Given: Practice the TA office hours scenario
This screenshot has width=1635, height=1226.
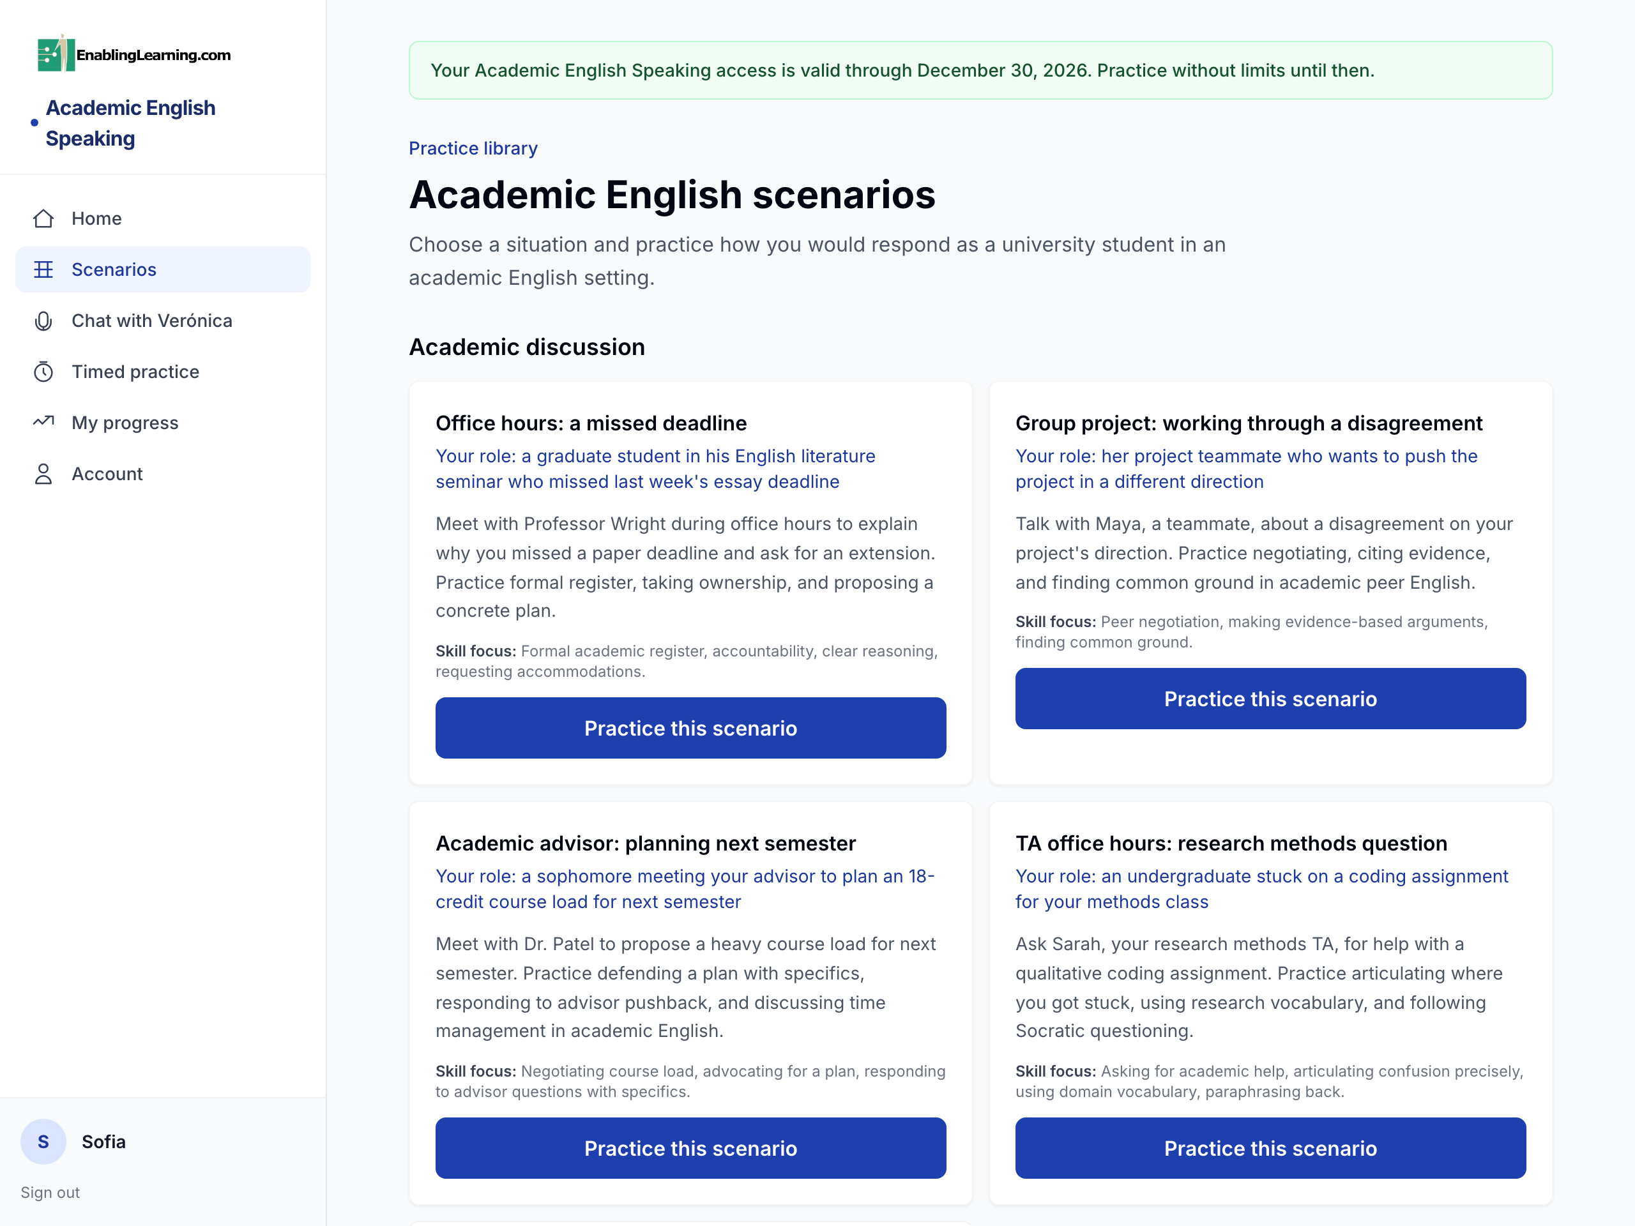Looking at the screenshot, I should pos(1270,1147).
